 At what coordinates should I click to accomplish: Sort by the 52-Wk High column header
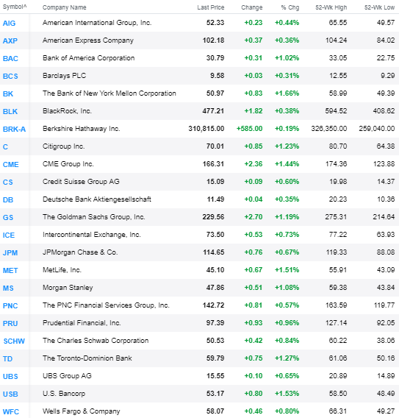point(331,7)
